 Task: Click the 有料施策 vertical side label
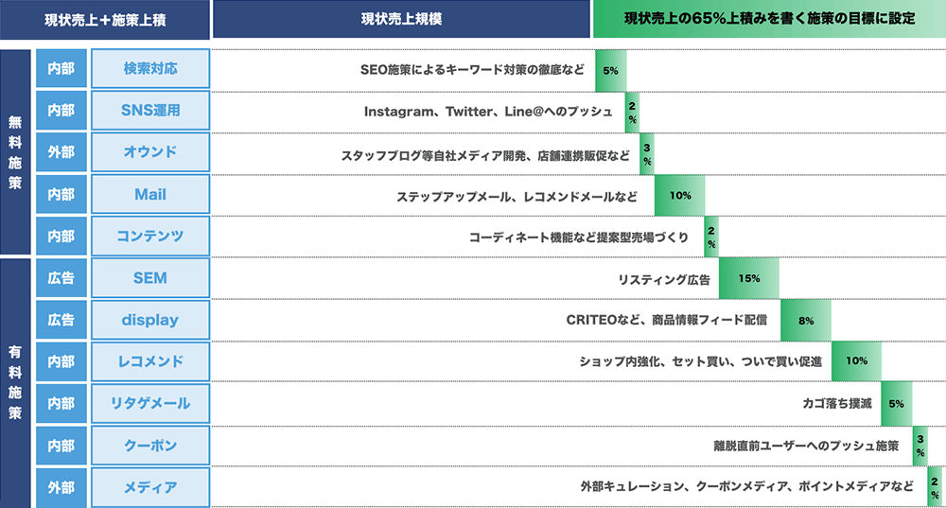pyautogui.click(x=15, y=382)
